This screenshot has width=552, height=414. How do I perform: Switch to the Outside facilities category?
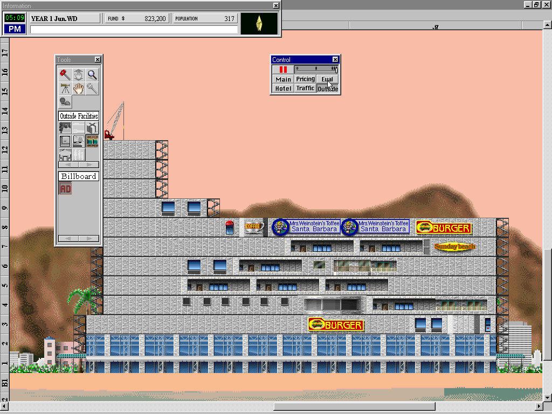pyautogui.click(x=327, y=89)
